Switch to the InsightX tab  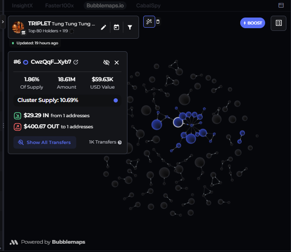(22, 6)
